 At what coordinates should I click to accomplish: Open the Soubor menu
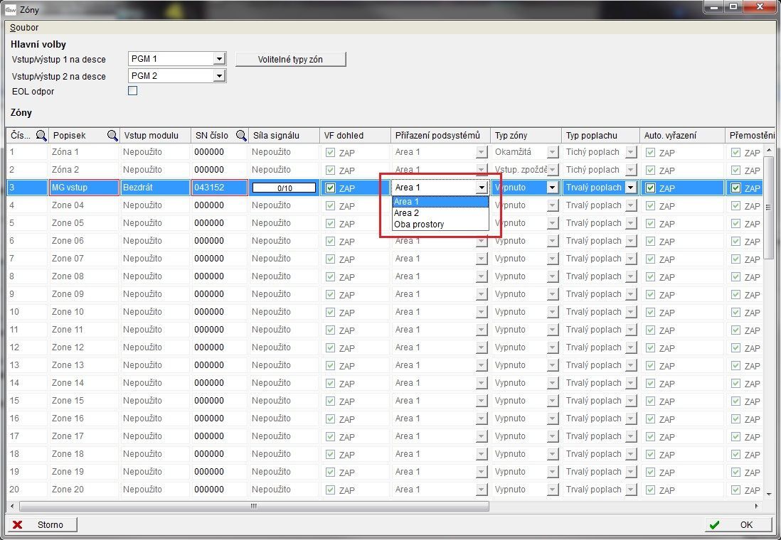pos(24,28)
